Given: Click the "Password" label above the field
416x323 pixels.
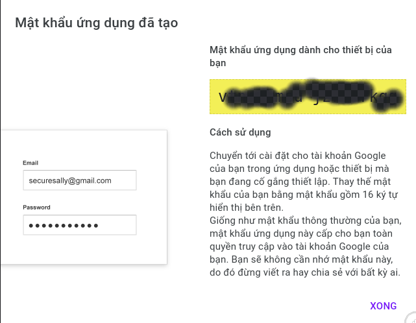Looking at the screenshot, I should [x=36, y=208].
